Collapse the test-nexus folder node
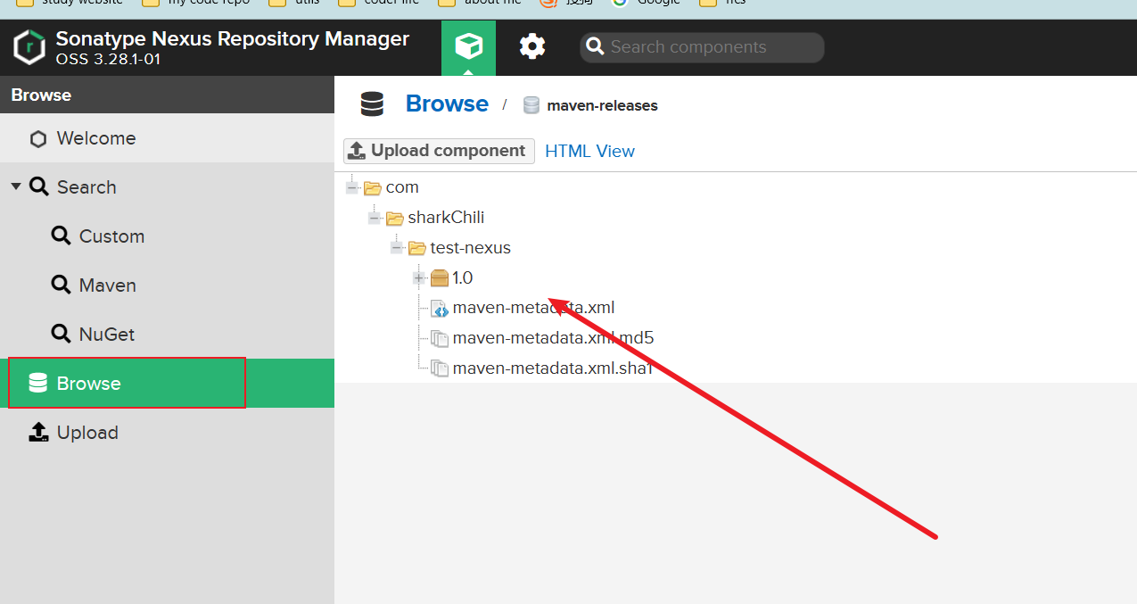The image size is (1137, 604). [397, 248]
